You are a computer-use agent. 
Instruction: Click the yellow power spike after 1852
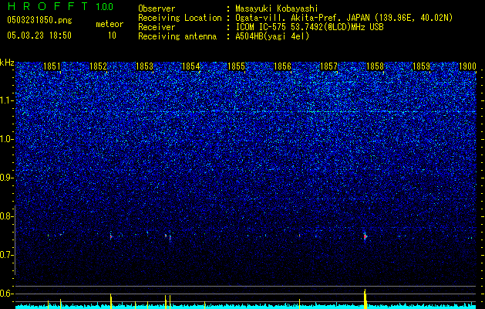pyautogui.click(x=111, y=301)
